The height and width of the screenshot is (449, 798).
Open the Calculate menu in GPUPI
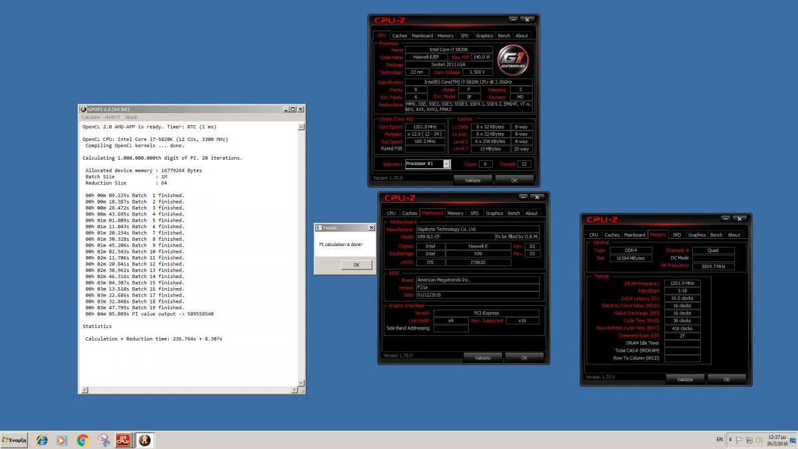(x=90, y=117)
